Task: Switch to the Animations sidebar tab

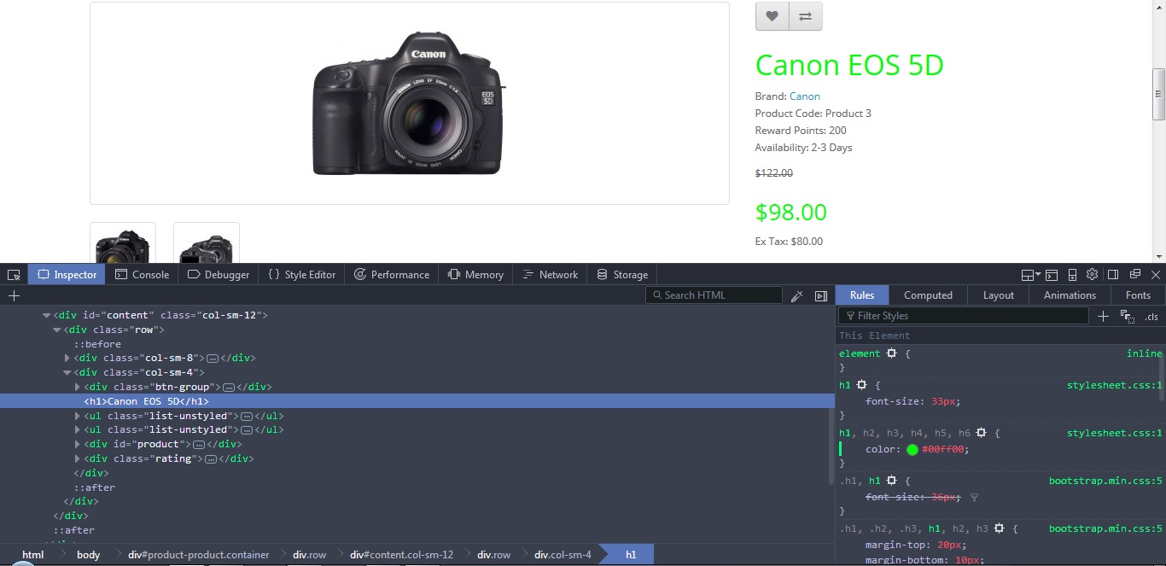Action: [1070, 295]
